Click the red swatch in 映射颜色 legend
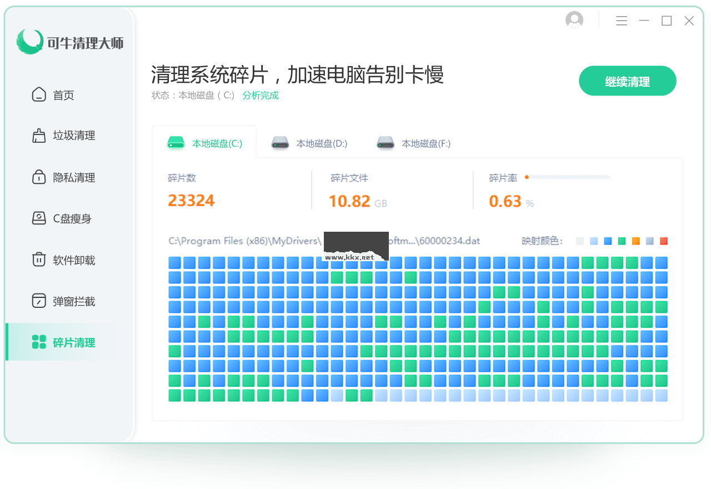 click(663, 241)
